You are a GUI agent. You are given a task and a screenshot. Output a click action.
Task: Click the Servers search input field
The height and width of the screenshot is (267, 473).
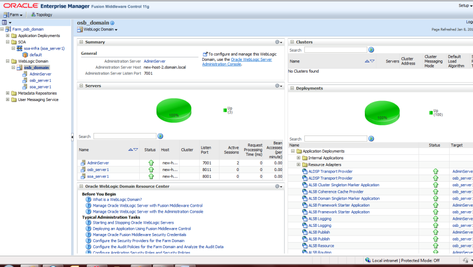coord(124,137)
